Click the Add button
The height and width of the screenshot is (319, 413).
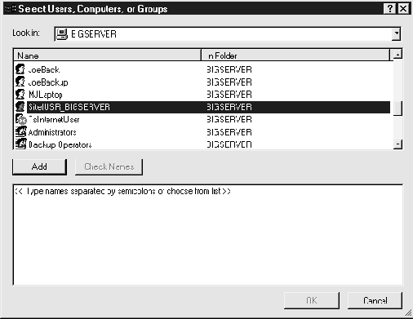[39, 166]
